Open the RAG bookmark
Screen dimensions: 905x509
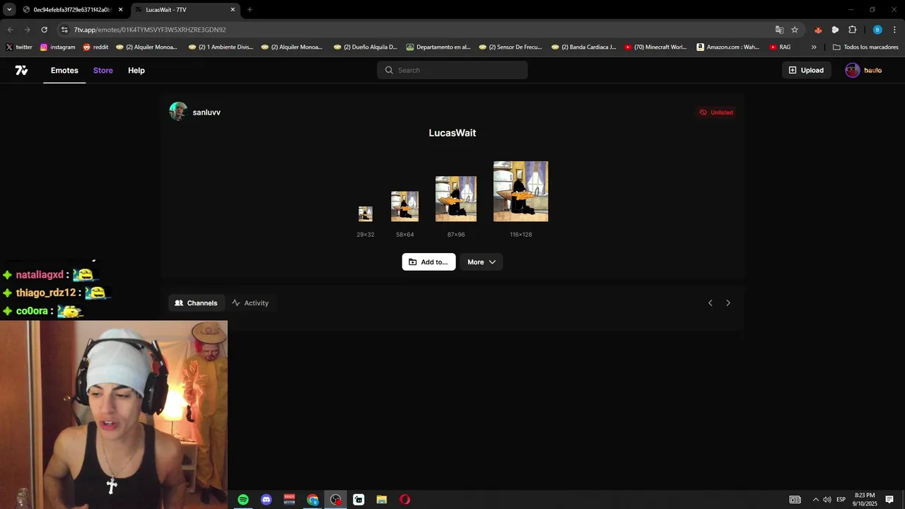coord(780,47)
